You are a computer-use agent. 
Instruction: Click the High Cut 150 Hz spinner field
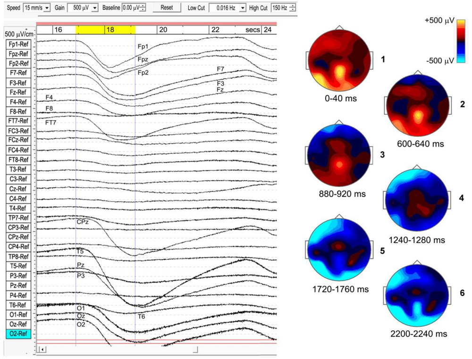(286, 8)
